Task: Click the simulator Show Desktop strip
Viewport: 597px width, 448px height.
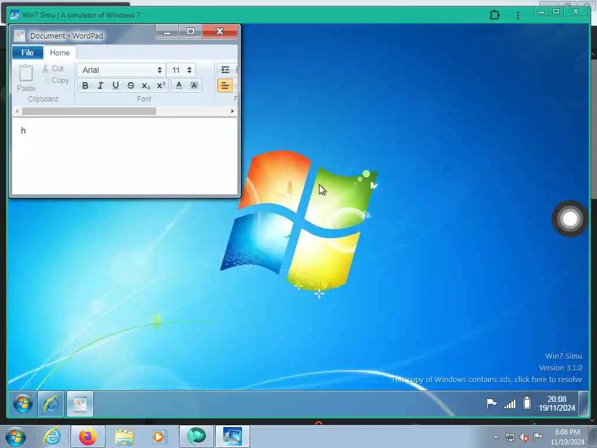Action: click(583, 404)
